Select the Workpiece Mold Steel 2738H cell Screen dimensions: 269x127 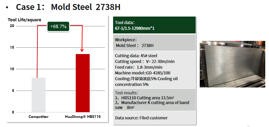pos(155,43)
